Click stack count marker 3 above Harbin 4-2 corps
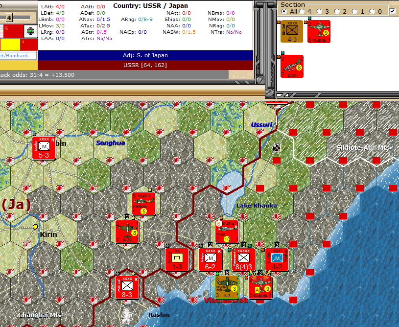Viewport: 399px width, 327px height. pyautogui.click(x=277, y=245)
